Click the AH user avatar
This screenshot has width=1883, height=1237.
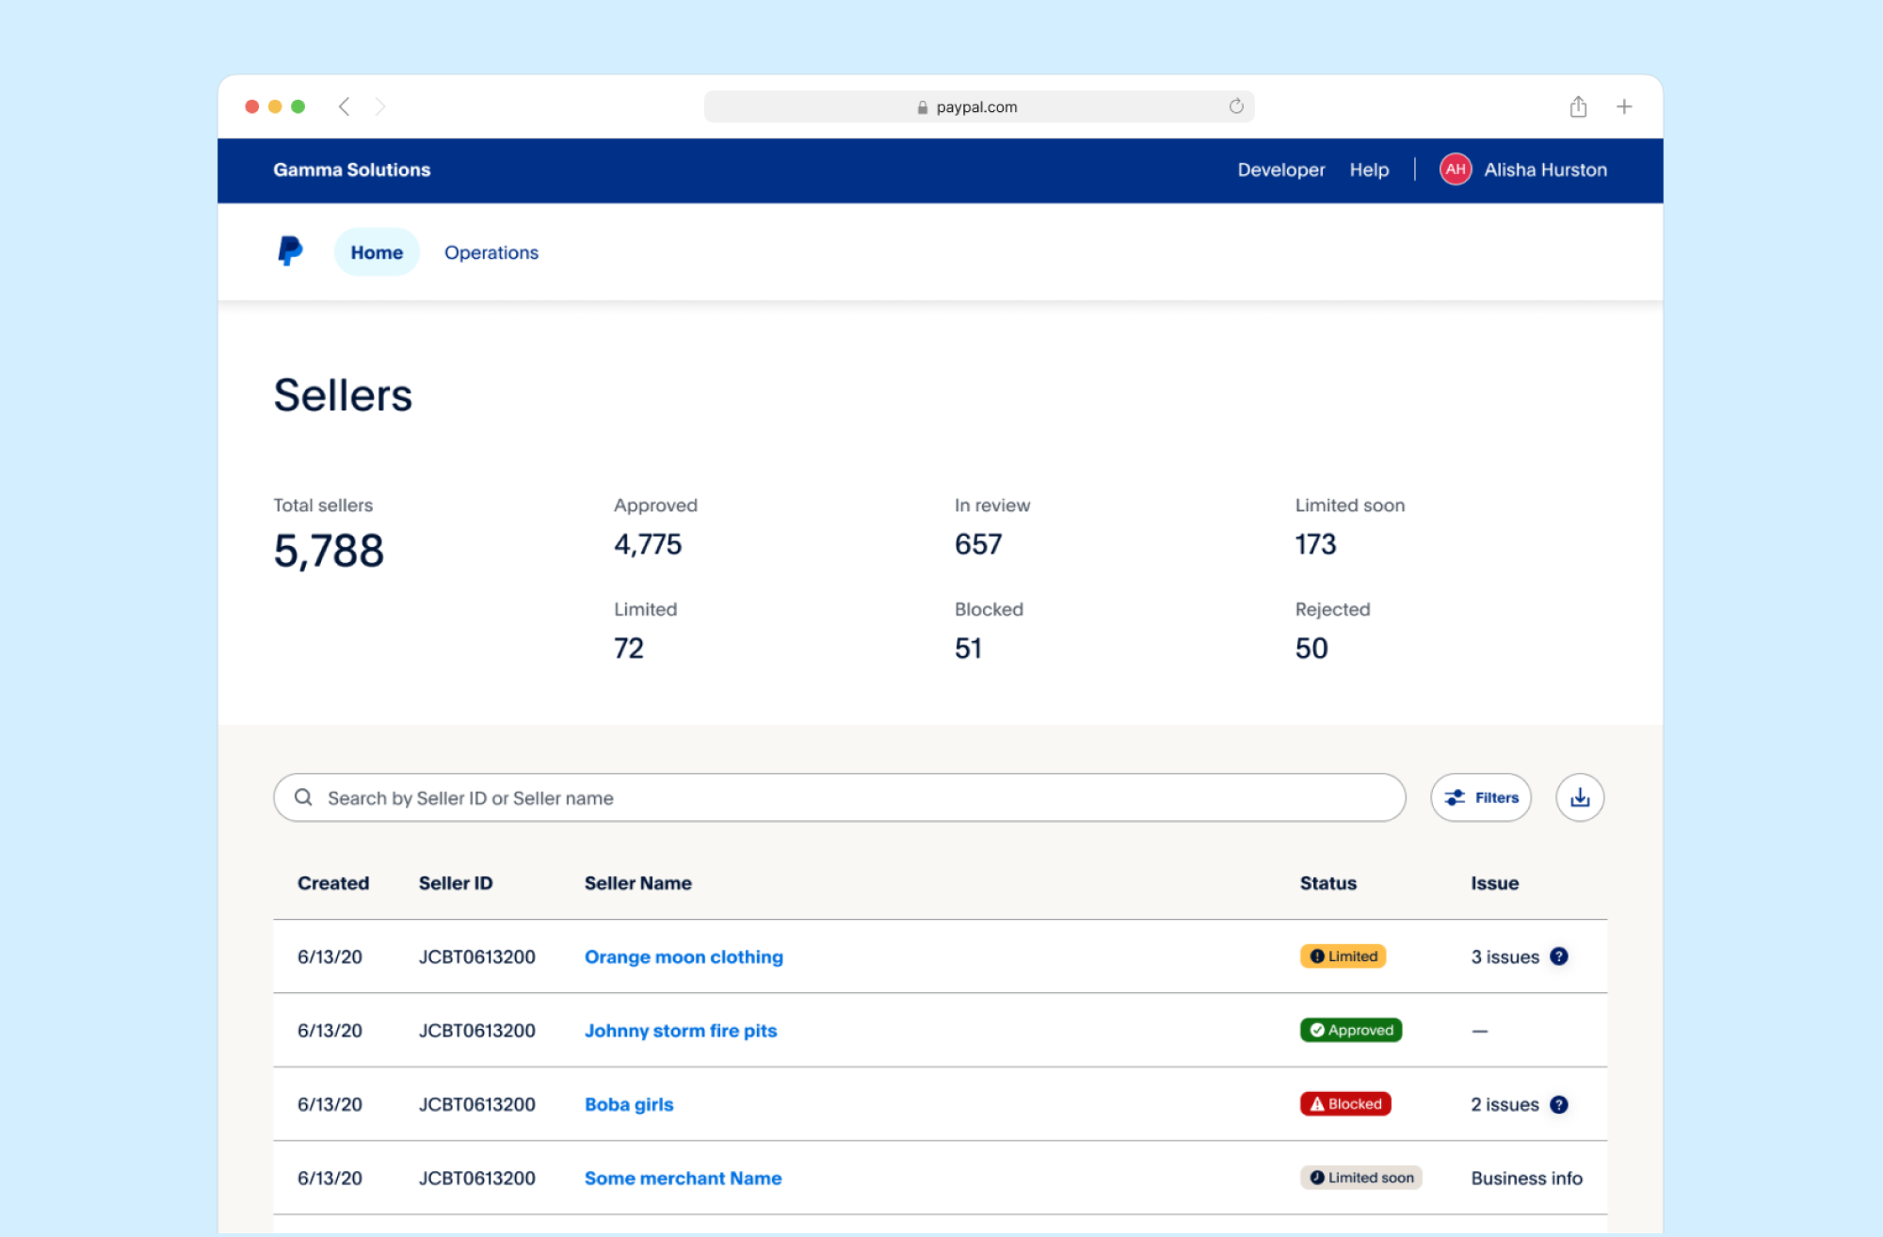1456,169
